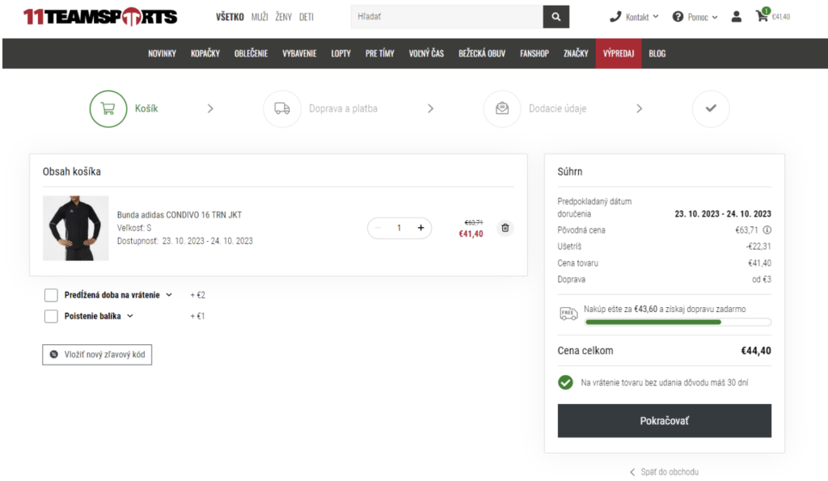Click chevron after Doprava a platba step
Viewport: 828px width, 481px height.
(430, 109)
